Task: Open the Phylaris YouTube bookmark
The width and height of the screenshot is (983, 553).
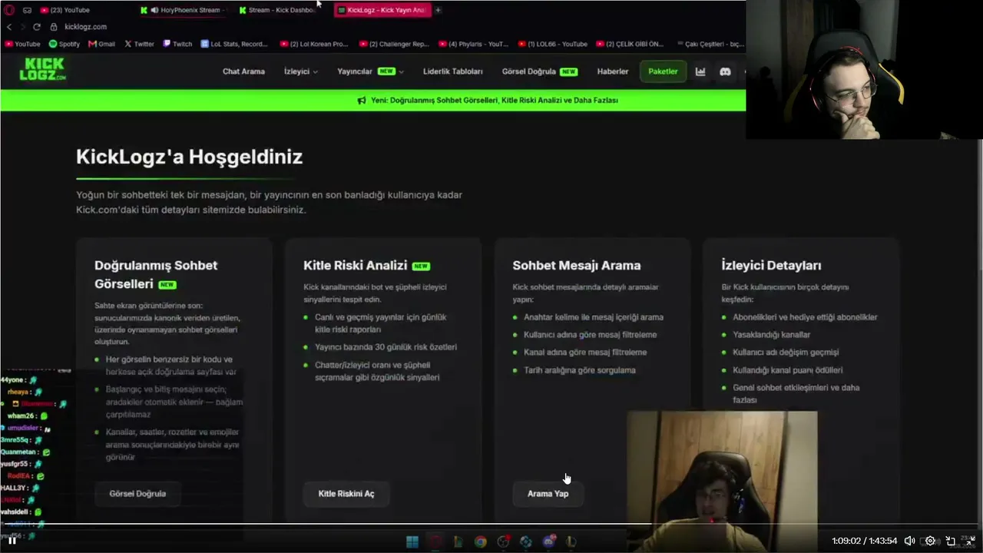Action: click(x=474, y=44)
